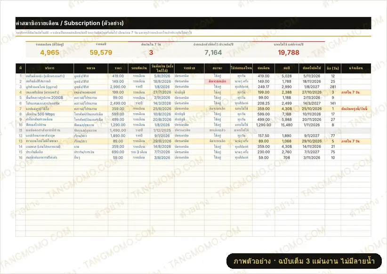
Task: Click the 'ราคา' column header
Action: [x=118, y=68]
